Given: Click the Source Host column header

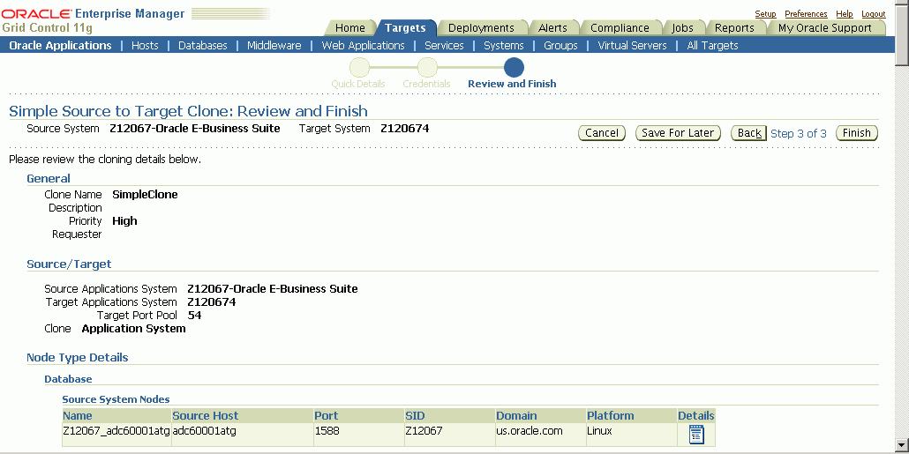Looking at the screenshot, I should click(x=243, y=416).
